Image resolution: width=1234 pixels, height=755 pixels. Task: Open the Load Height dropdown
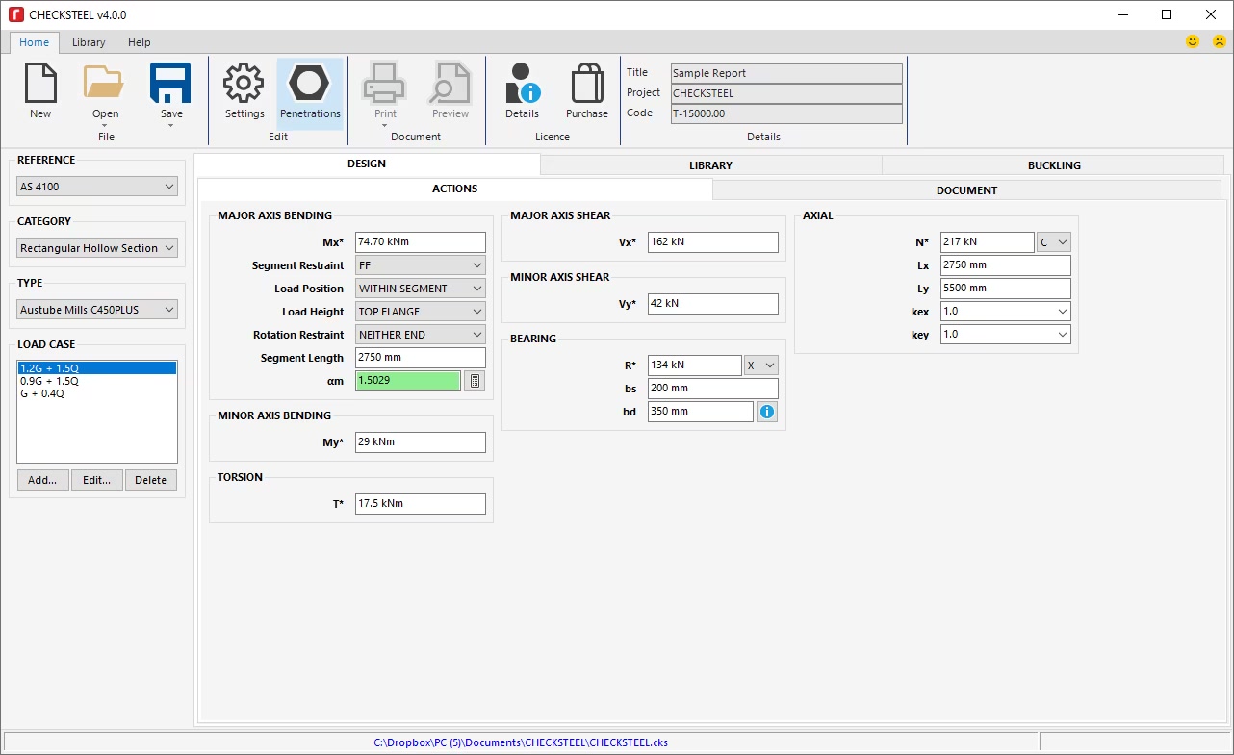click(421, 312)
